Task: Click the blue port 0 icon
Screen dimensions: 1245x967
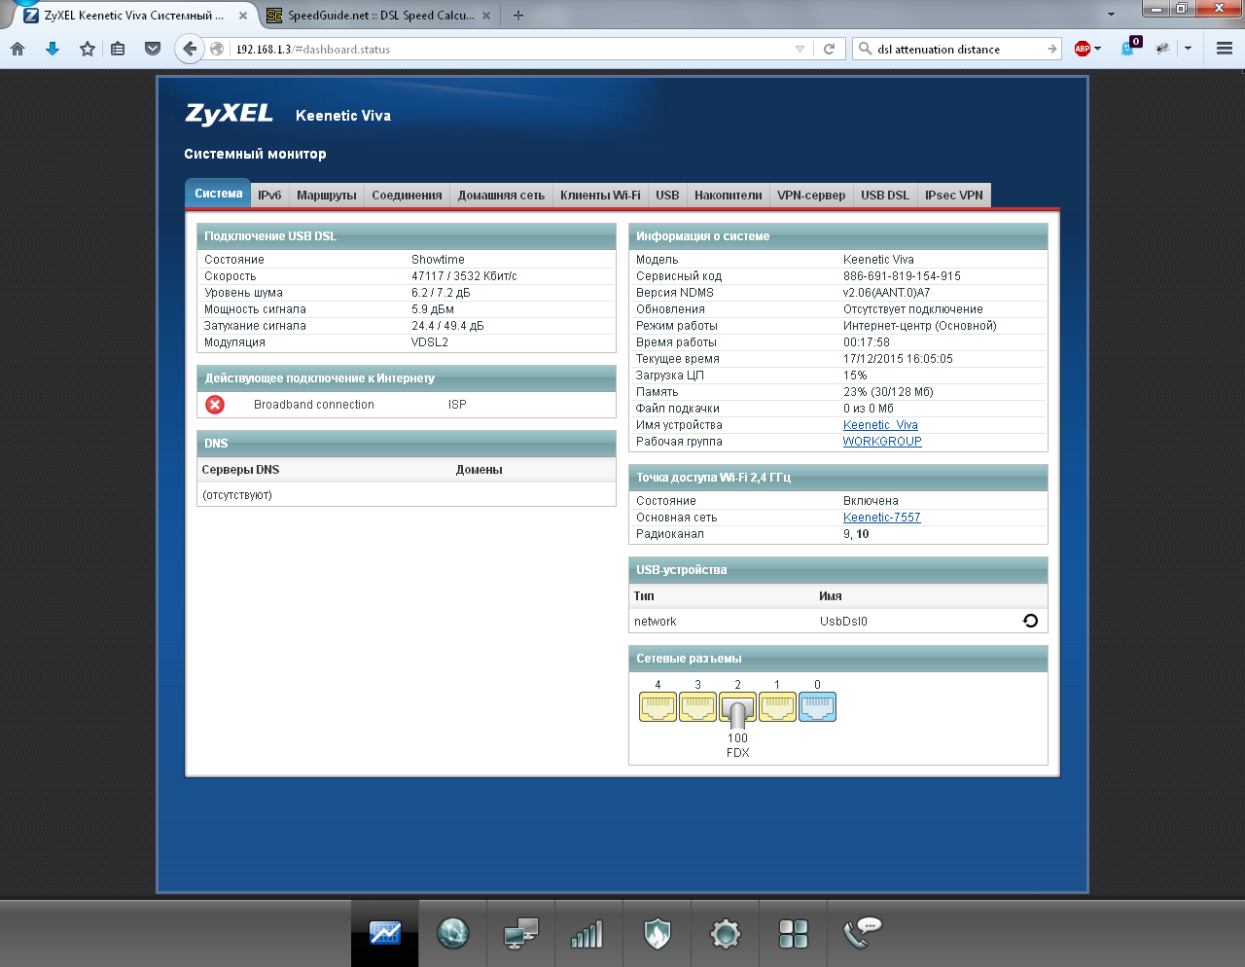Action: [817, 706]
